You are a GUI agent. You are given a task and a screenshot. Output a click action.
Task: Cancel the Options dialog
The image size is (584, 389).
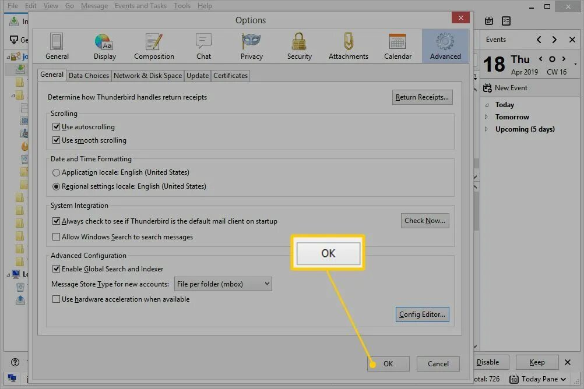pos(438,364)
